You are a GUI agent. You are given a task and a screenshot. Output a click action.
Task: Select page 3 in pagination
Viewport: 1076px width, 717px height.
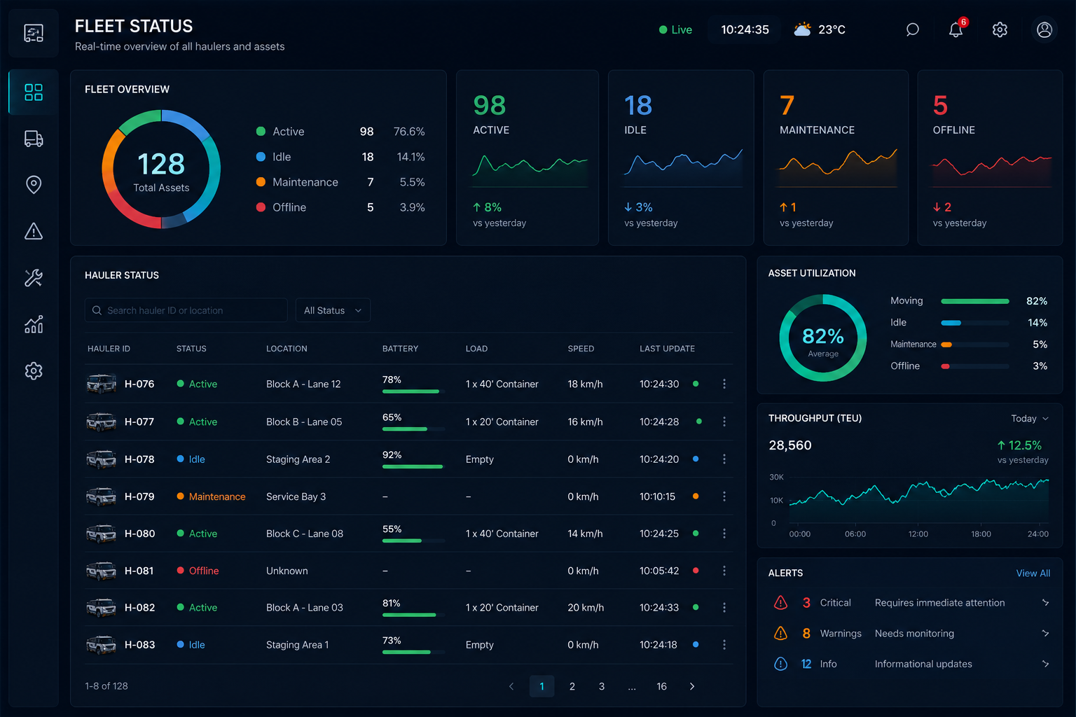(602, 686)
